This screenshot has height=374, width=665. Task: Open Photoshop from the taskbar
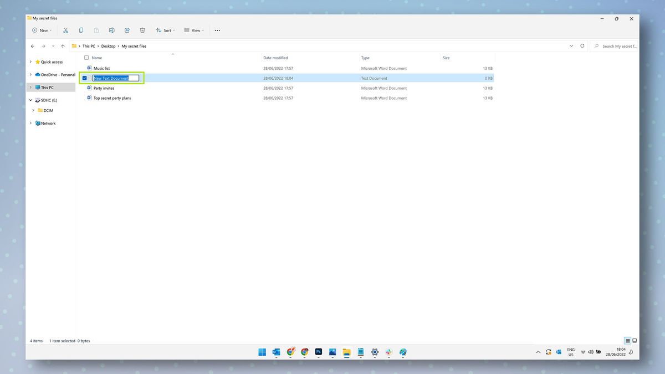click(319, 352)
